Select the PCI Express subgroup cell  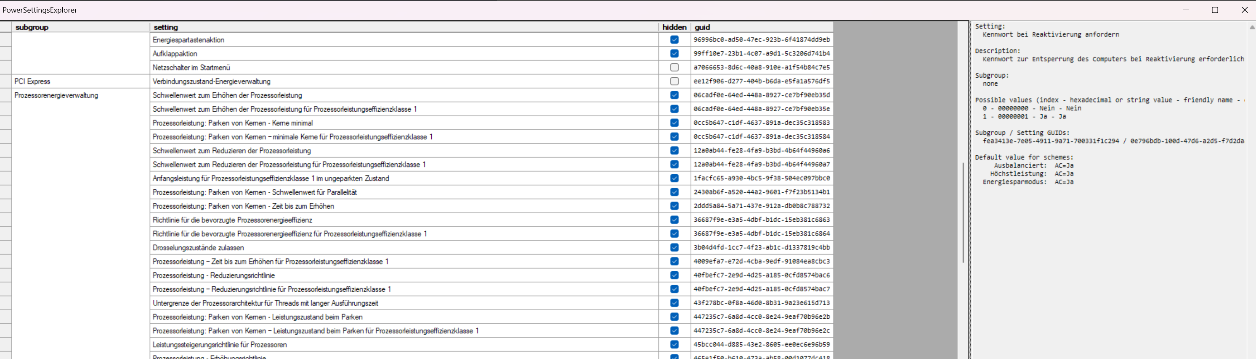pyautogui.click(x=80, y=81)
